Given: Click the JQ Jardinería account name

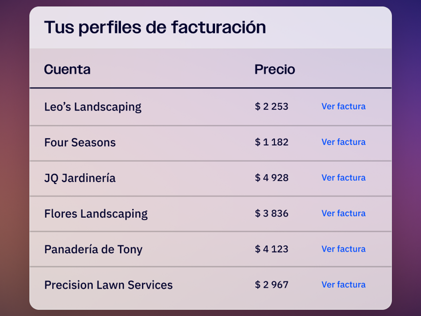Looking at the screenshot, I should click(80, 178).
